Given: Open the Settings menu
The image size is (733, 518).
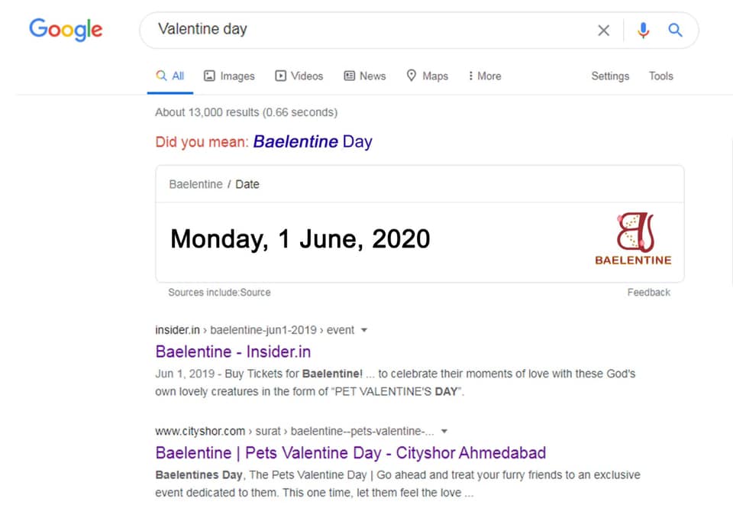Looking at the screenshot, I should tap(610, 76).
